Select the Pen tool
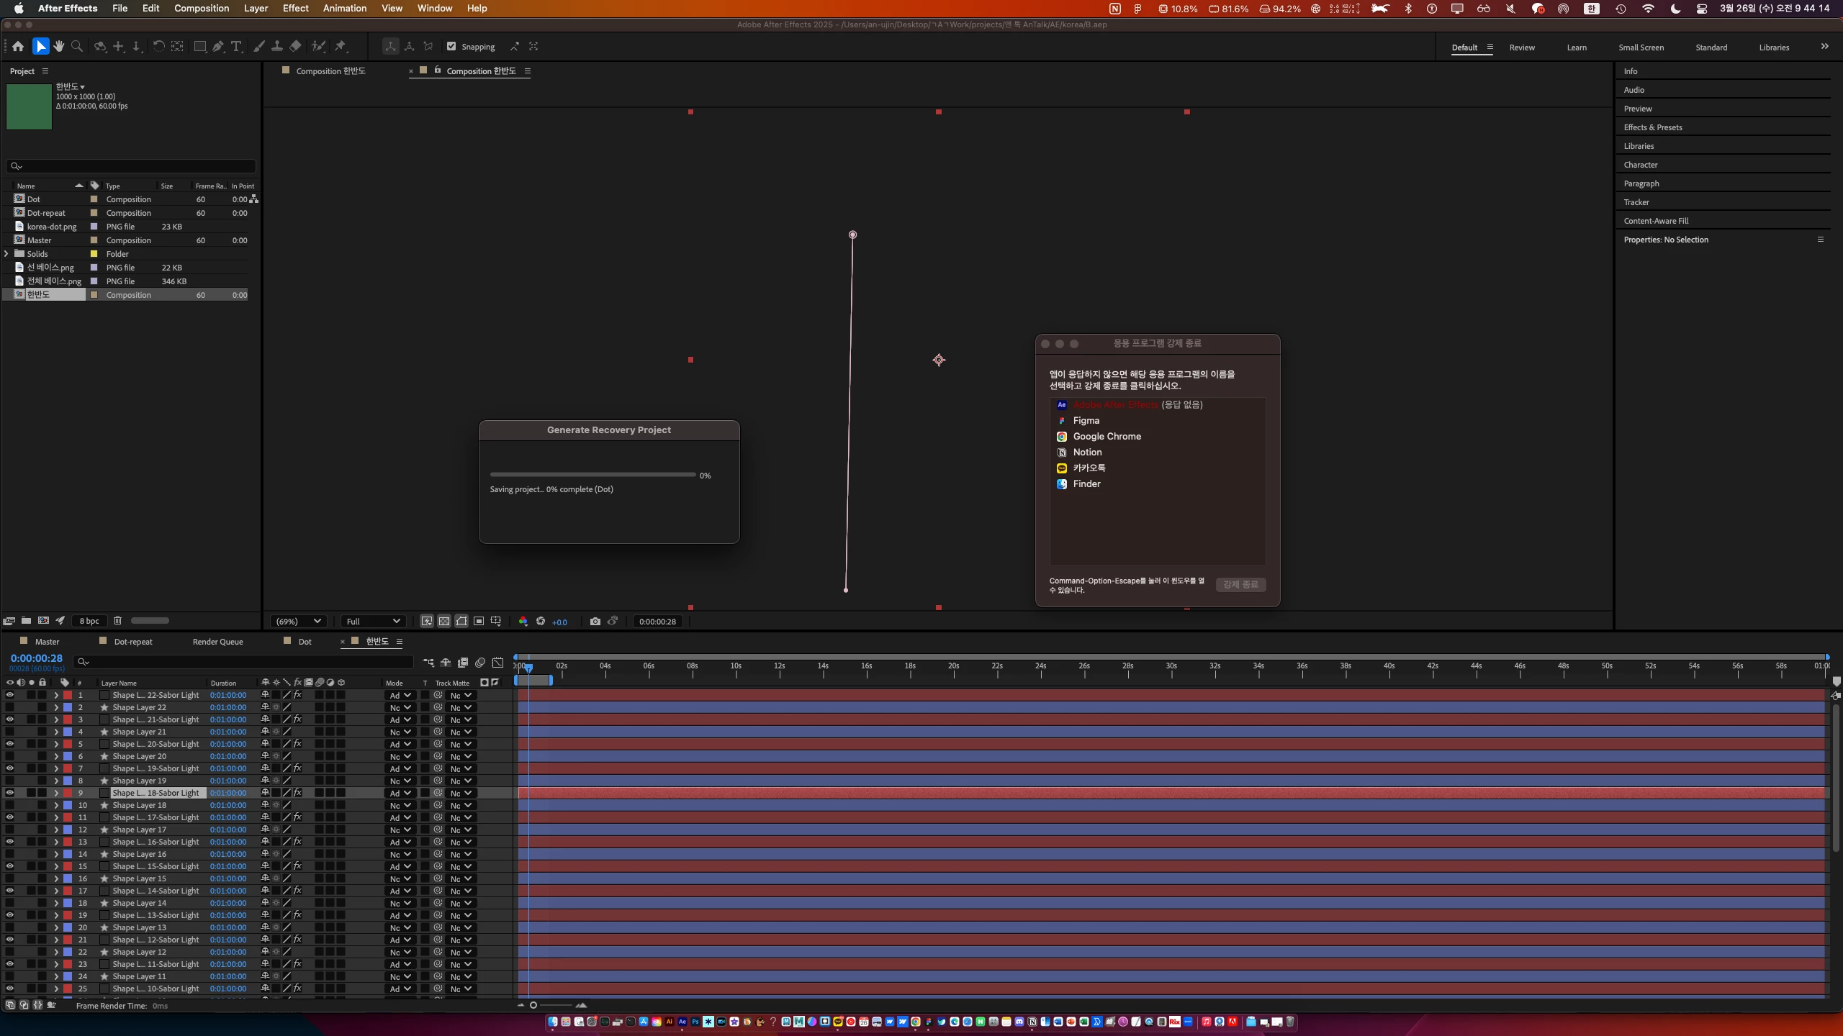The width and height of the screenshot is (1843, 1036). tap(217, 47)
